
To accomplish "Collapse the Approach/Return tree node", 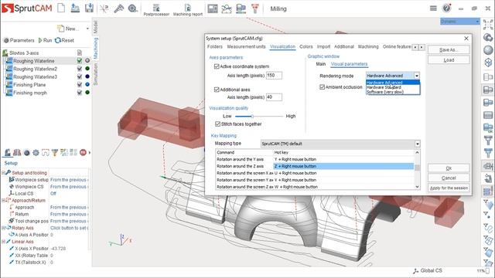I will [3, 201].
